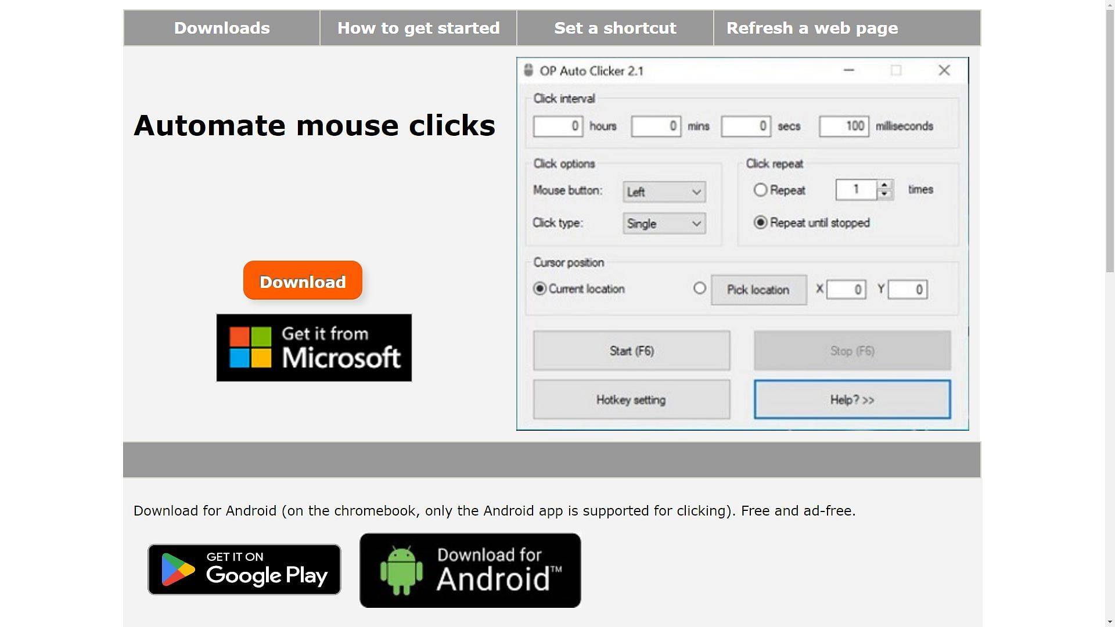Increment repeat times stepper up
This screenshot has width=1115, height=627.
click(x=885, y=185)
